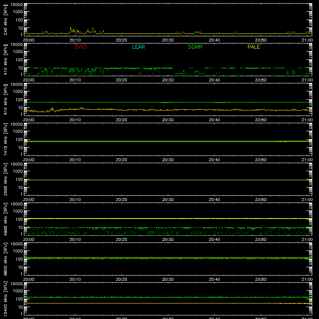Image resolution: width=319 pixels, height=319 pixels.
Task: Click the 10 tick on 1415 MHz axis
Action: coord(20,148)
